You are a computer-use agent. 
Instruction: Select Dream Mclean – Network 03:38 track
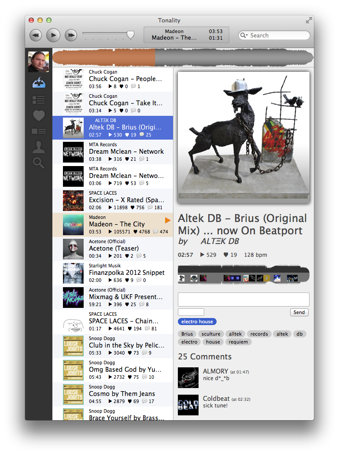113,152
